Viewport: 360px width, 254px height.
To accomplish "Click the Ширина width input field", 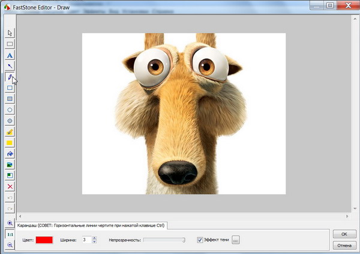I will tap(87, 240).
